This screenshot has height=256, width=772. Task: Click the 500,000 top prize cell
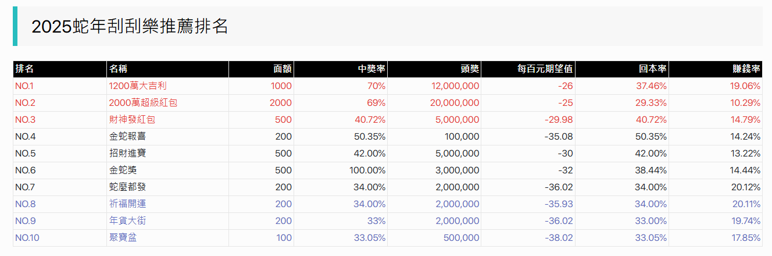[434, 238]
